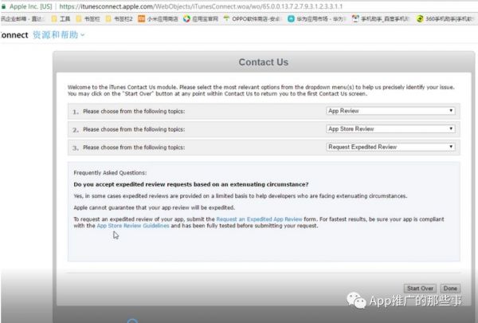Click the itunesconnect.apple.com URL in the address bar

click(201, 6)
